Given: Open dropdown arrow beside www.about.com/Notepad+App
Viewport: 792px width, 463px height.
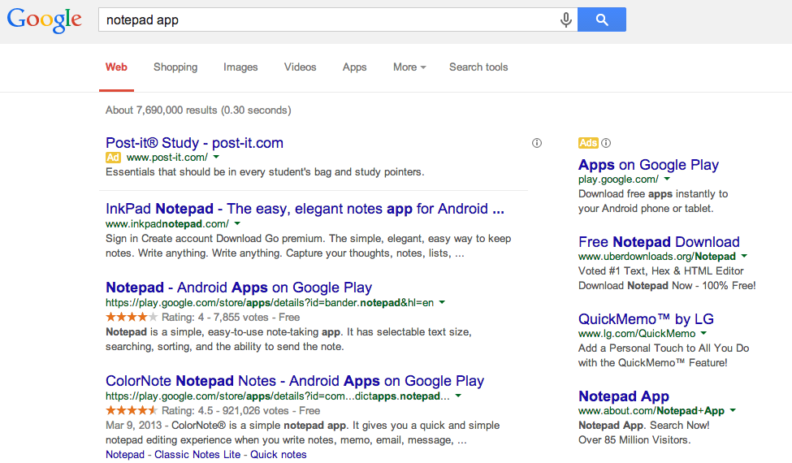Looking at the screenshot, I should [733, 411].
